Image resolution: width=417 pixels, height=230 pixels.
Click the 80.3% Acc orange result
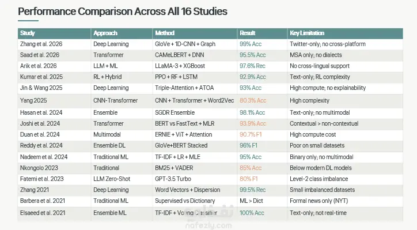coord(253,100)
